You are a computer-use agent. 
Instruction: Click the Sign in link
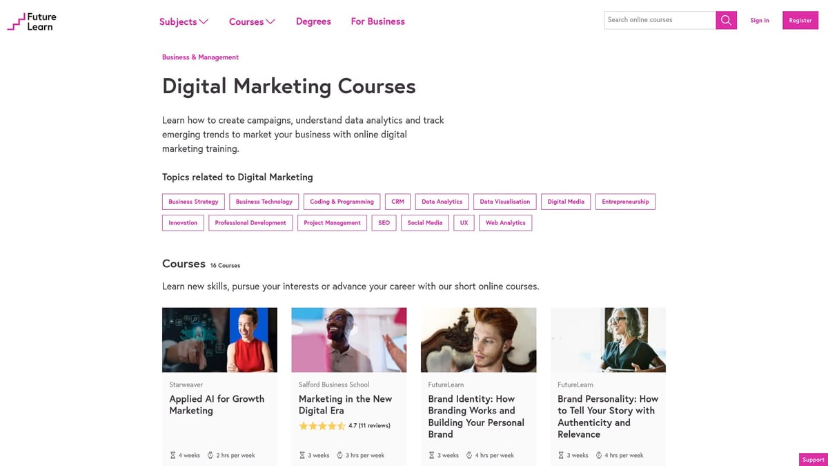(760, 21)
